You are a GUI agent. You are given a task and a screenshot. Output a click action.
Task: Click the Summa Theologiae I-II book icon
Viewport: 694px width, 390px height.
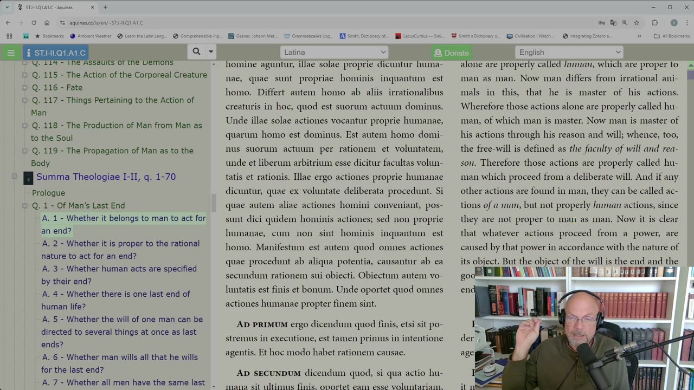point(28,178)
